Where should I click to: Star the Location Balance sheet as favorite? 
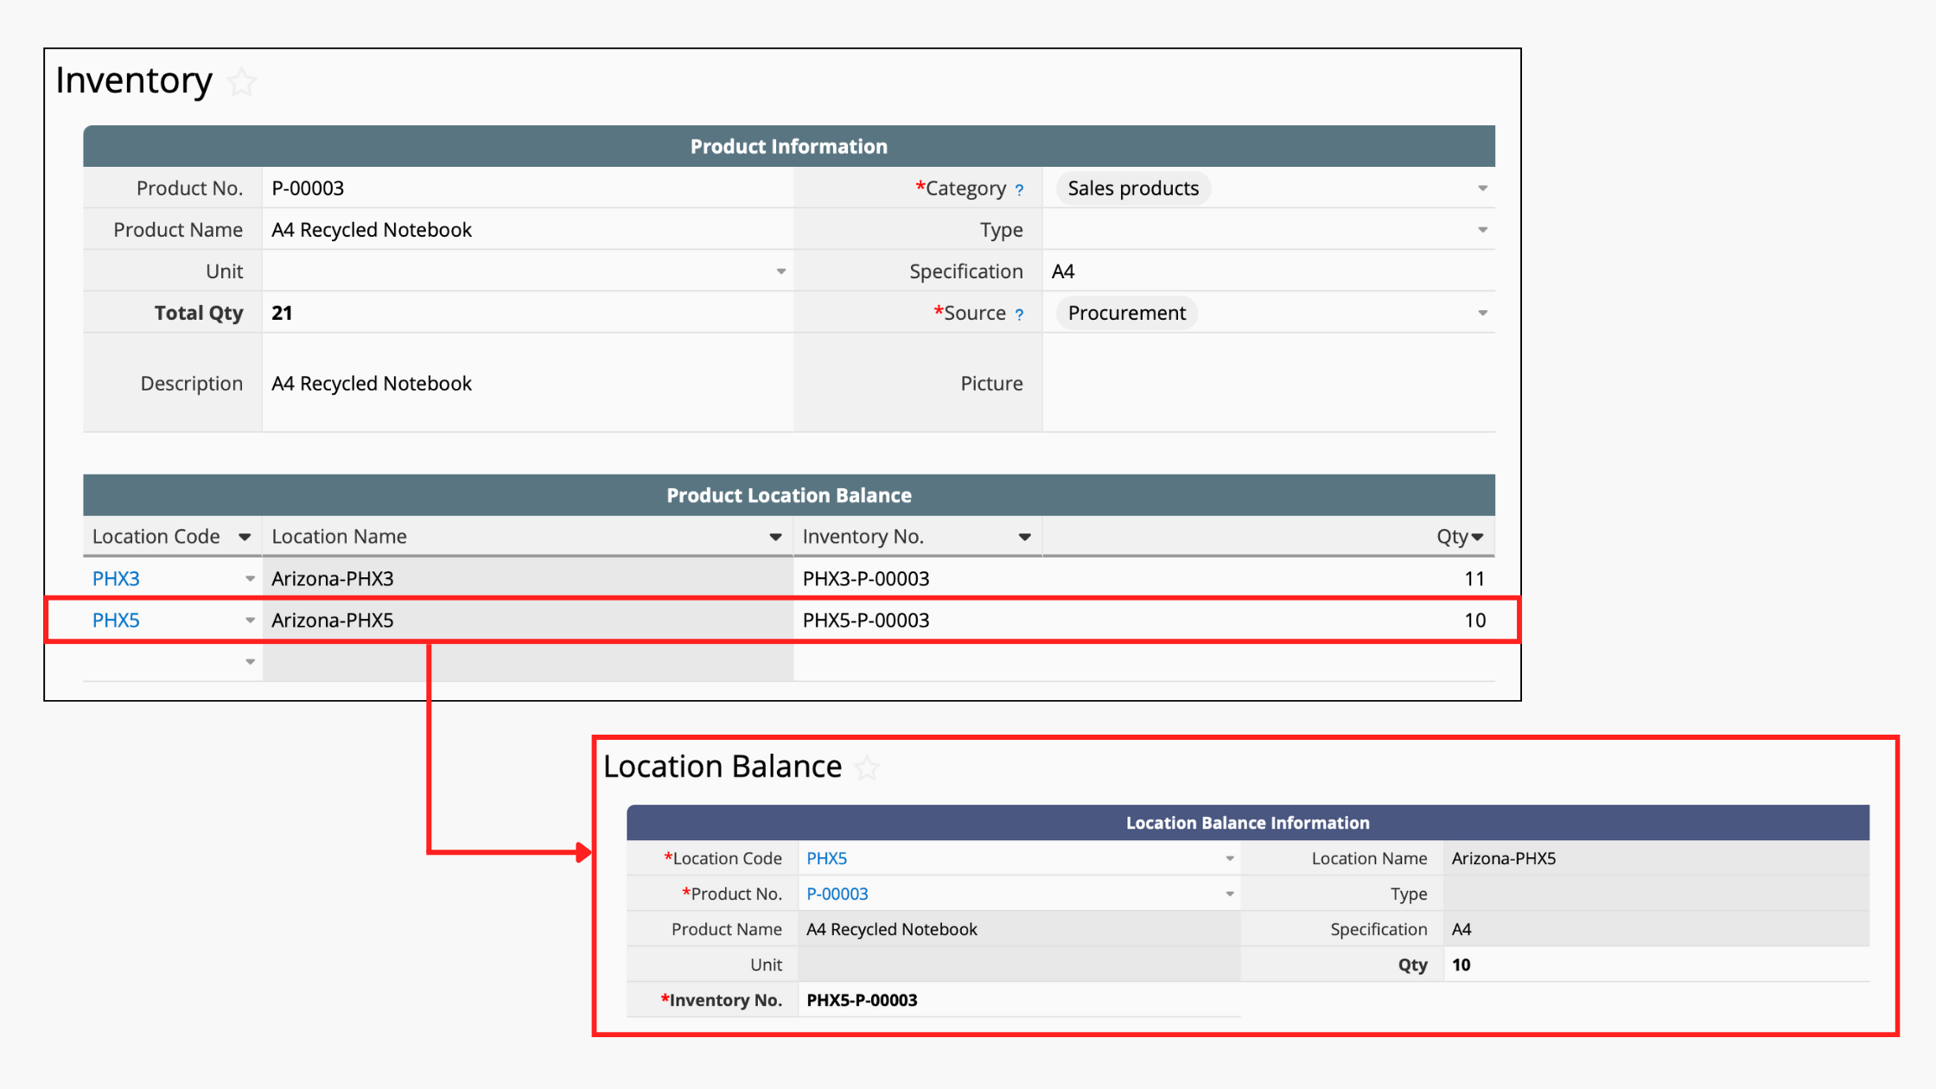(867, 767)
